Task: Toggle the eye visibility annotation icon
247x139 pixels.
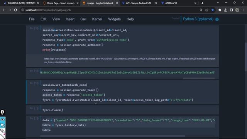Action: 3,120
